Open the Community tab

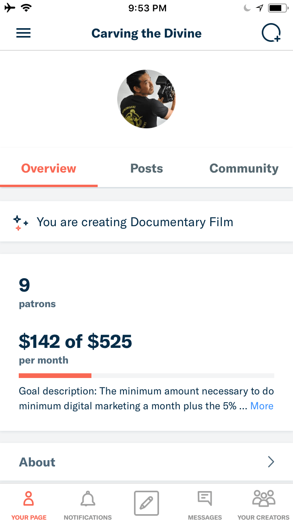coord(244,169)
